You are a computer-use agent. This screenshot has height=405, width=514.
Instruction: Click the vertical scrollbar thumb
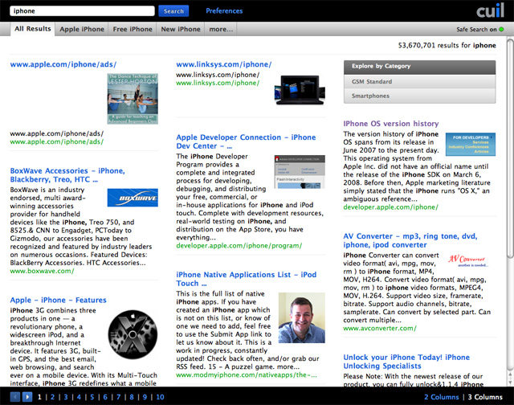[x=511, y=148]
